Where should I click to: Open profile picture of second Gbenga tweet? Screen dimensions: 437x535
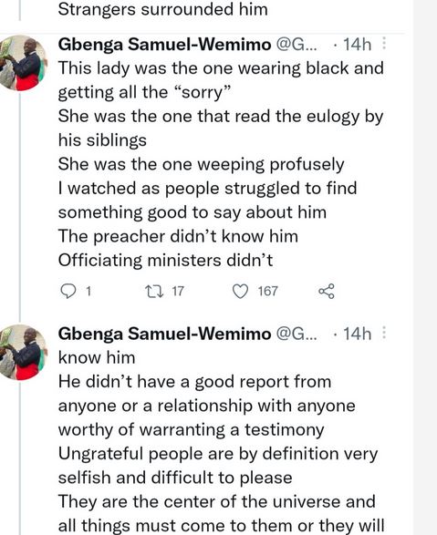click(x=21, y=352)
